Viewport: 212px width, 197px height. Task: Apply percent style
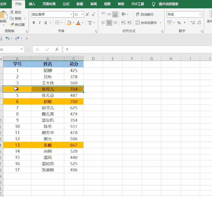click(179, 23)
